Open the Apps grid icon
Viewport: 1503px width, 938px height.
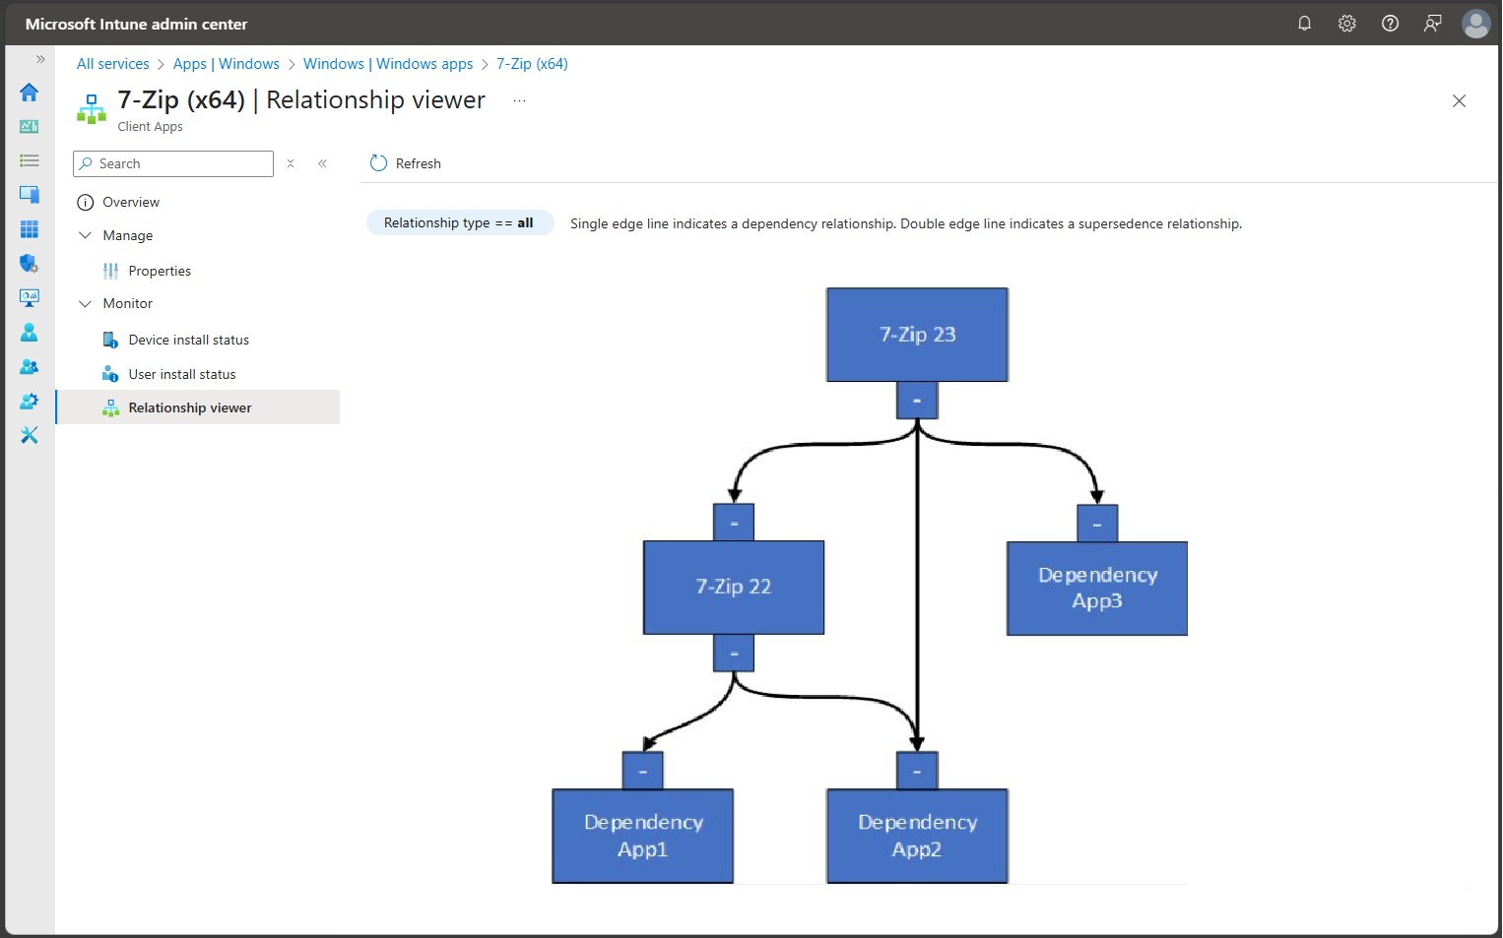coord(30,228)
